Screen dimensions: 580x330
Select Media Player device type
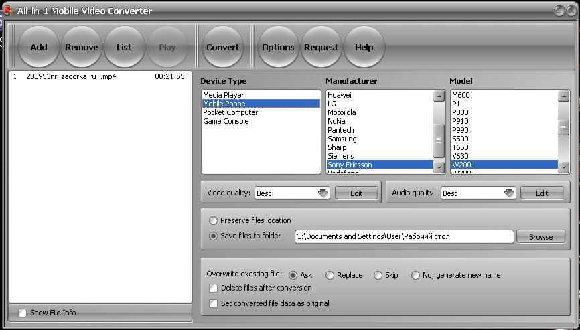pos(261,95)
